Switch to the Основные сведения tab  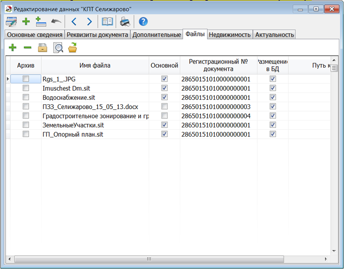click(34, 34)
